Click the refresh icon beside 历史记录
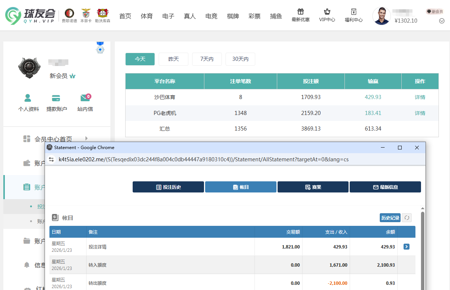The height and width of the screenshot is (290, 450). [x=407, y=218]
